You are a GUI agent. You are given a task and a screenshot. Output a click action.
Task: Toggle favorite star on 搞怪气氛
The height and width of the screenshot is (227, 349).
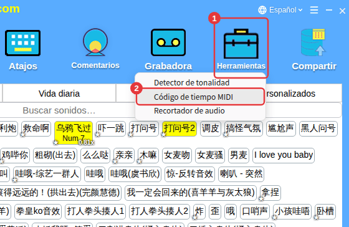[226, 135]
